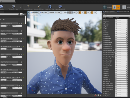
Task: Open the Show viewport menu
Action: (46, 13)
